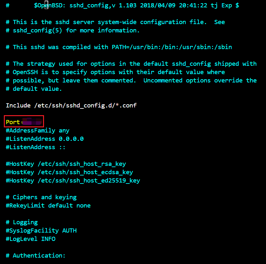This screenshot has width=266, height=264.
Task: Click the text cursor block in OpenBSD
Action: (46, 5)
